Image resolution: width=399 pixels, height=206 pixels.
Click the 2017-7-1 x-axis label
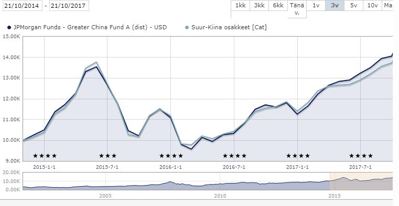360,167
